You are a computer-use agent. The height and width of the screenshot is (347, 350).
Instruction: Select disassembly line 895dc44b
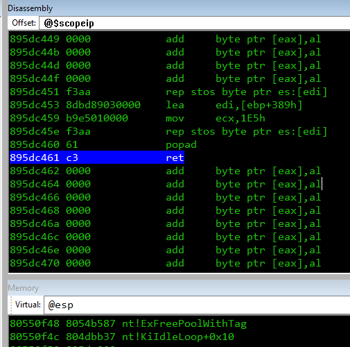166,52
